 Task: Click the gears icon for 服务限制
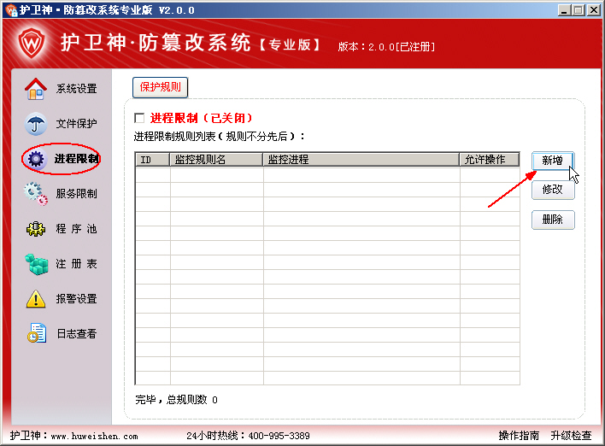coord(36,194)
